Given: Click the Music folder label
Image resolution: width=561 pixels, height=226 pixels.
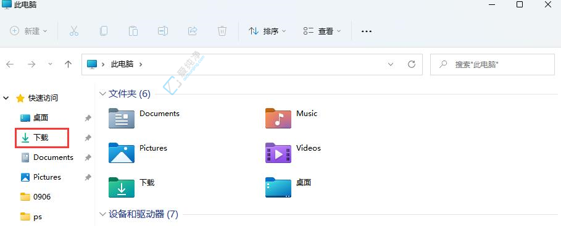Looking at the screenshot, I should coord(307,114).
